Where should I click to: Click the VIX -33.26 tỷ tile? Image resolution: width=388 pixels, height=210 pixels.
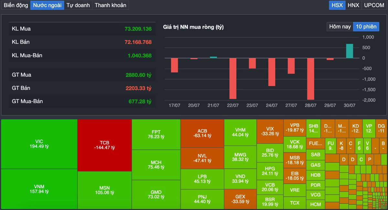click(x=270, y=131)
